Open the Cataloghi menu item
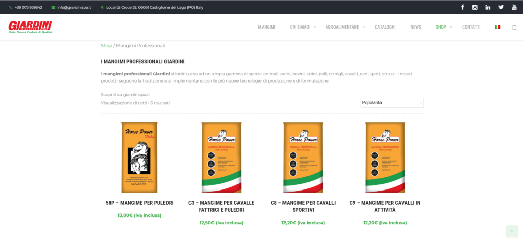This screenshot has height=244, width=523. pyautogui.click(x=385, y=28)
